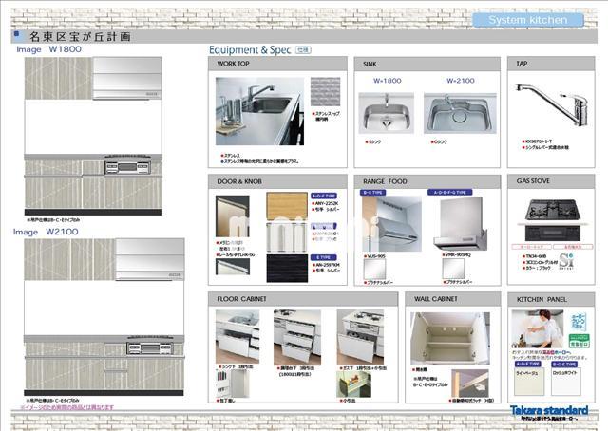Open the W2100 kitchen elevation image
Screen dimensions: 608x431
click(104, 317)
